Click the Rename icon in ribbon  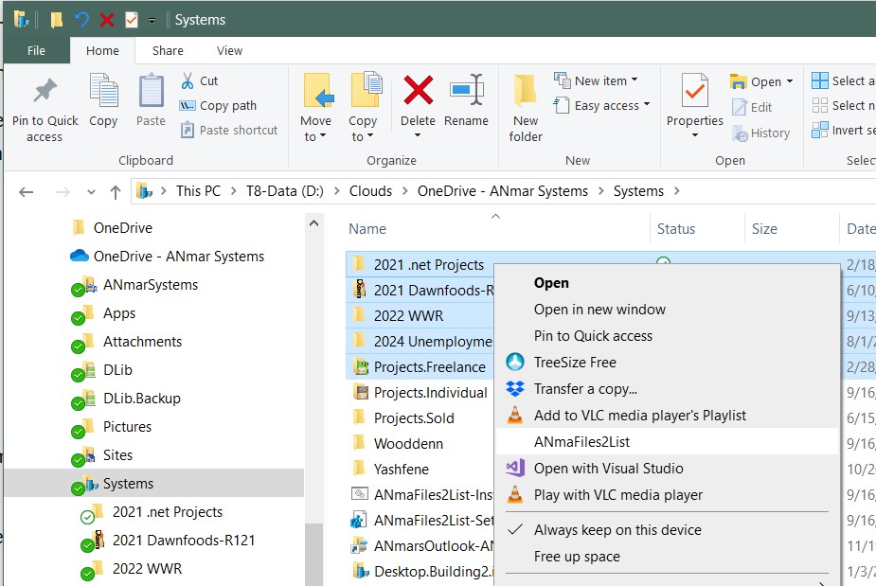point(466,92)
